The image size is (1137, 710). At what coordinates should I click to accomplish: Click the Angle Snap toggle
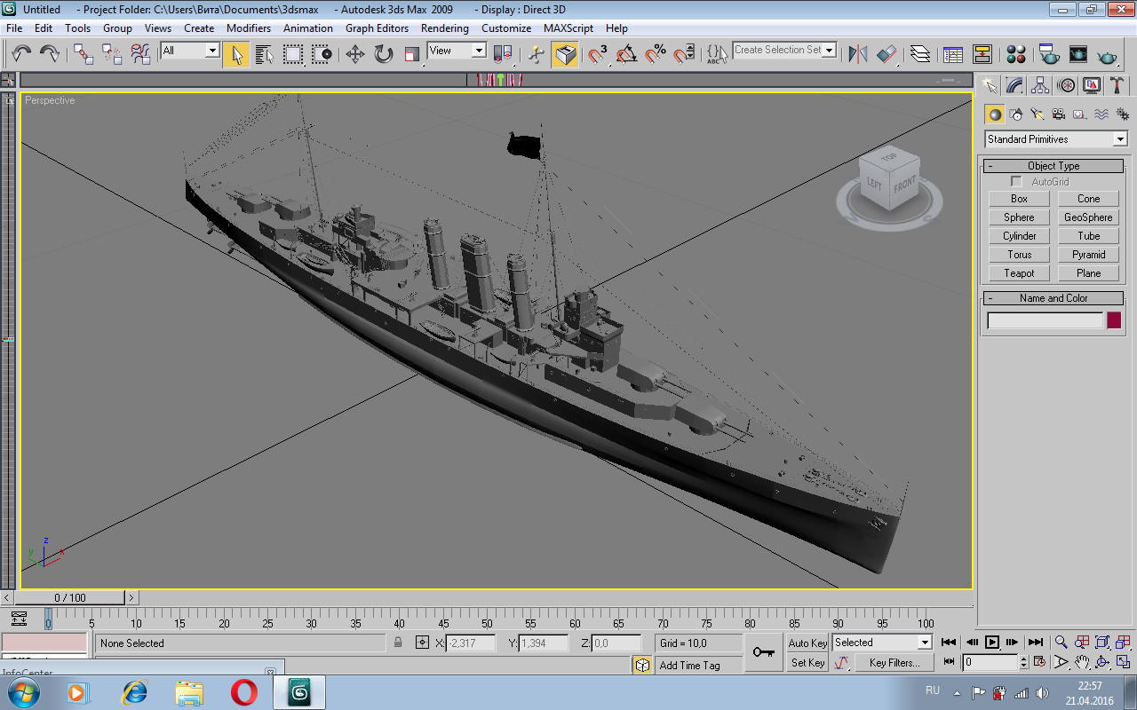coord(627,55)
